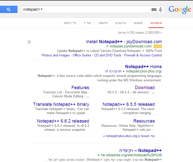Open green arrow next to notepad-plus-plus.org URL
This screenshot has height=162, width=193.
click(x=124, y=71)
